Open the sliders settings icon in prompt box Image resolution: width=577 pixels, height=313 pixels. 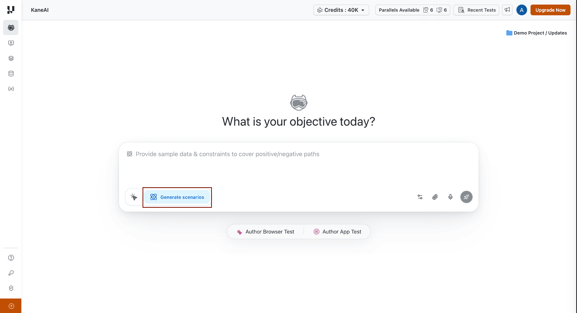click(420, 197)
